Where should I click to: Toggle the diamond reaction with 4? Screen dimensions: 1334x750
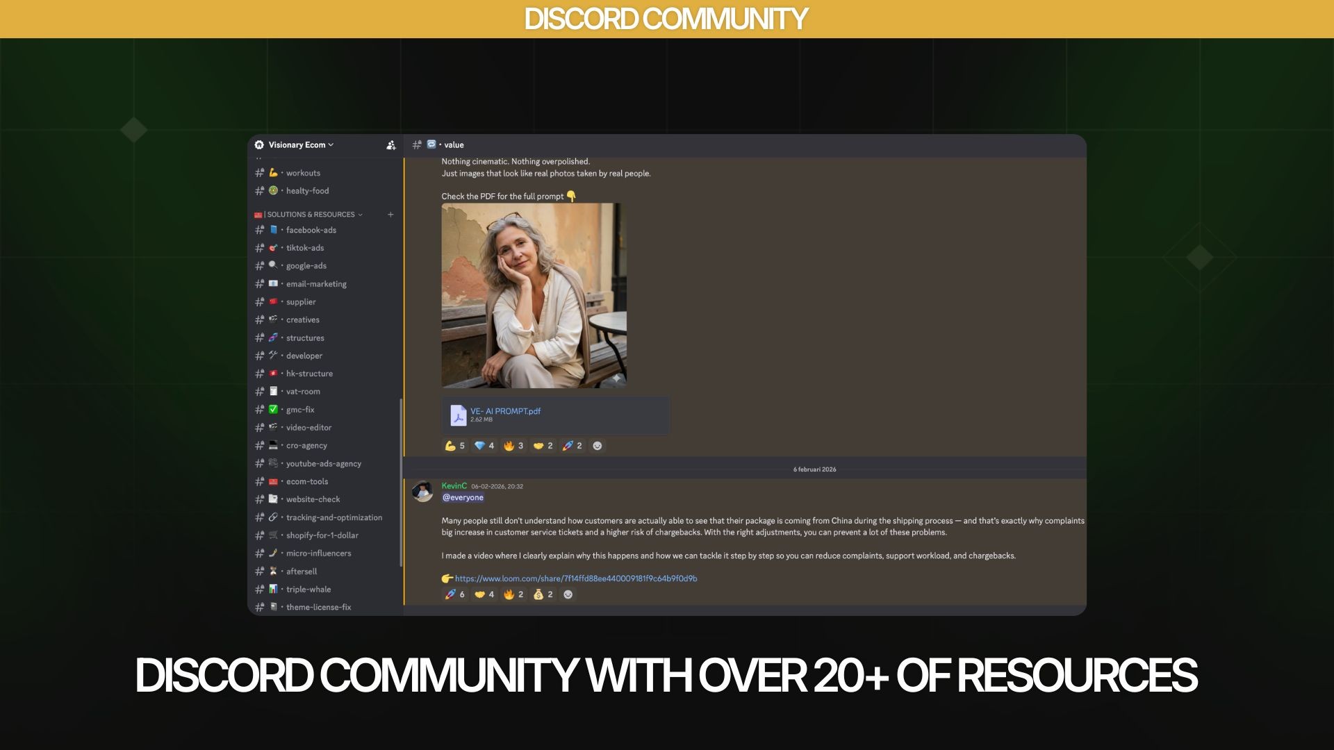click(484, 446)
